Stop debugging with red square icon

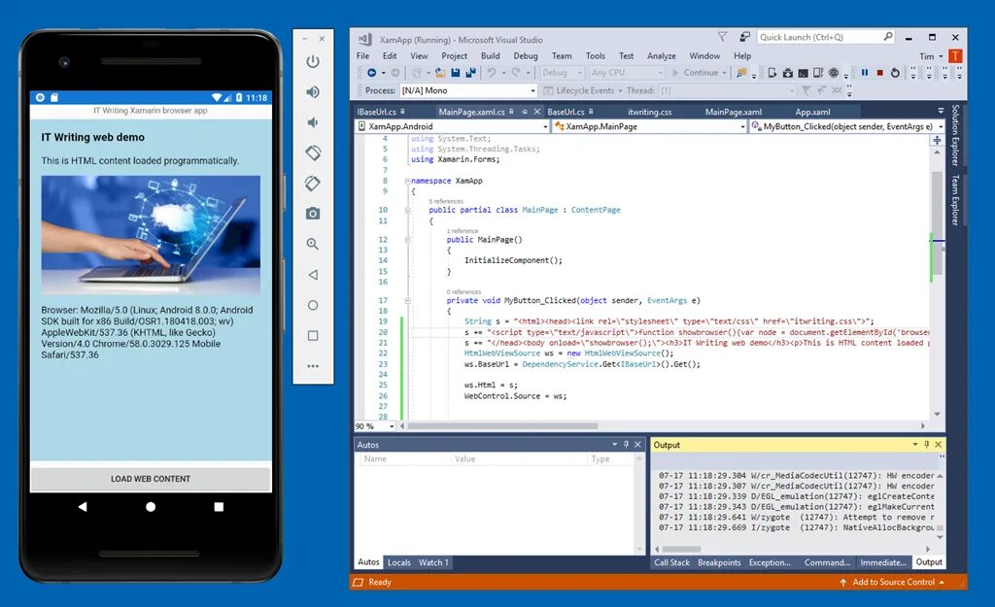click(x=880, y=73)
